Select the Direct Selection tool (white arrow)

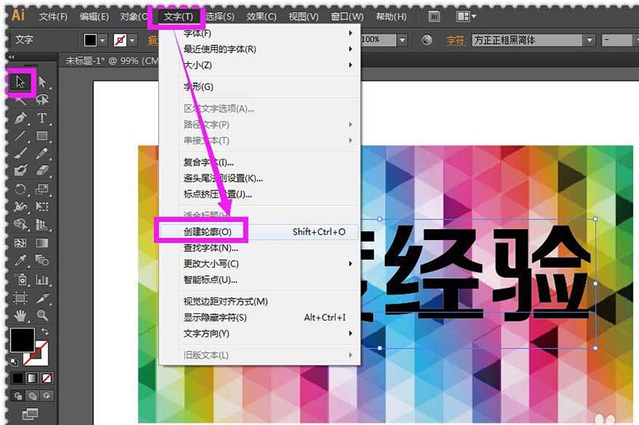42,82
